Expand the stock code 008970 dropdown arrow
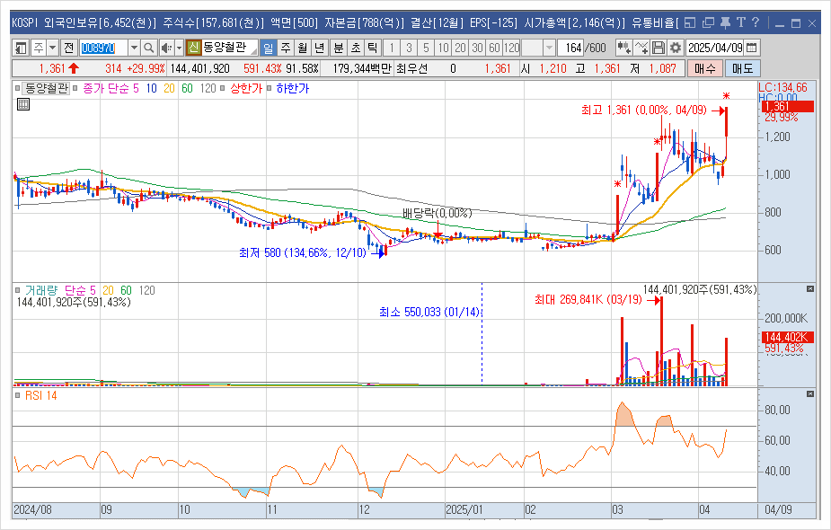 coord(134,49)
